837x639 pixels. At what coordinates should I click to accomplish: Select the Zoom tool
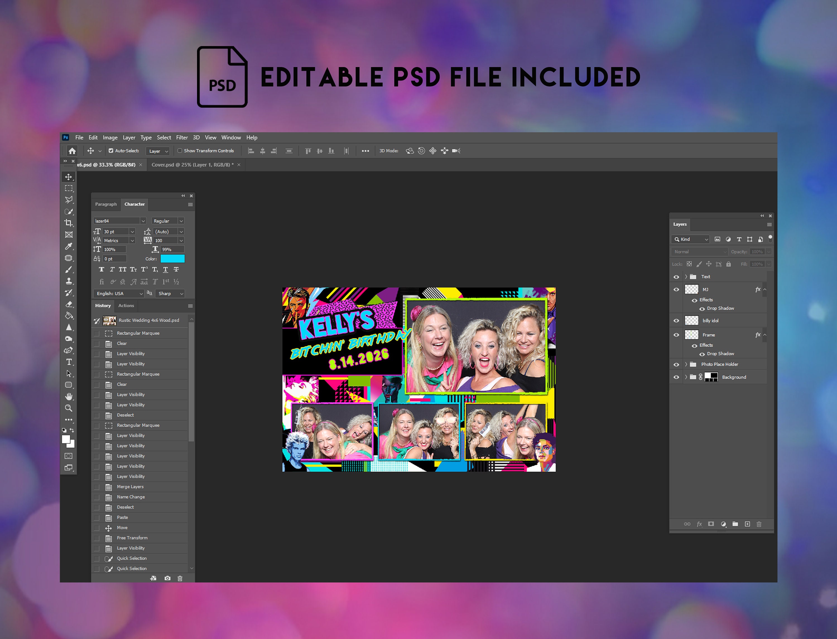pyautogui.click(x=69, y=408)
